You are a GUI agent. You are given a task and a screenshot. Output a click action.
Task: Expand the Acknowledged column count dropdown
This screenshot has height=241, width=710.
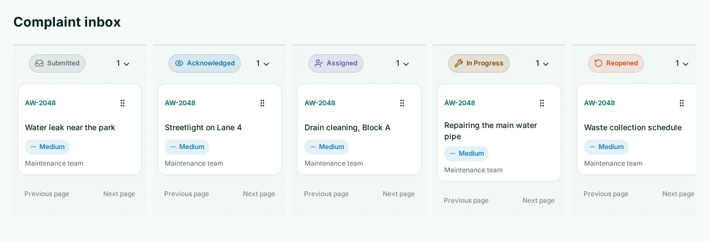(262, 64)
